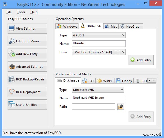Click inside the Ubuntu name field
The image size is (164, 138).
[99, 43]
